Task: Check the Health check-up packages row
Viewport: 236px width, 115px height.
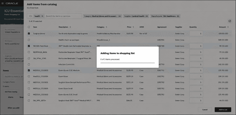Action: (x=29, y=40)
